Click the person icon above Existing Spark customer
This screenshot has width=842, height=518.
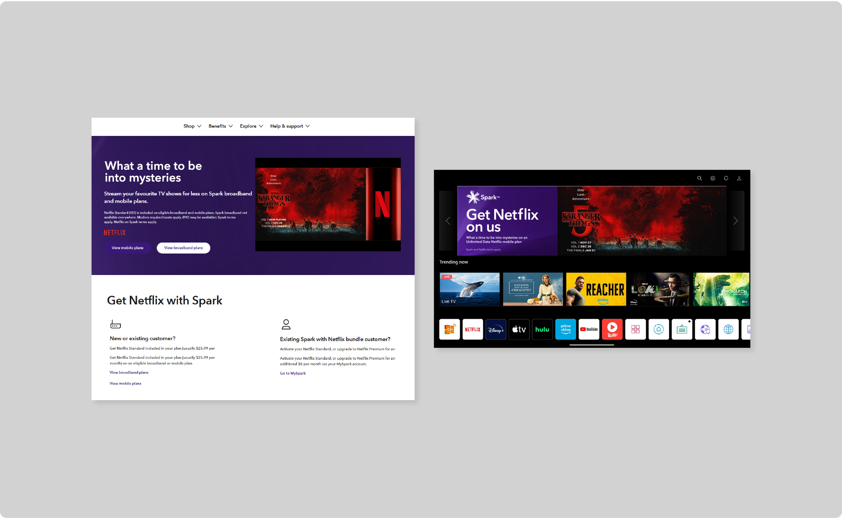286,324
